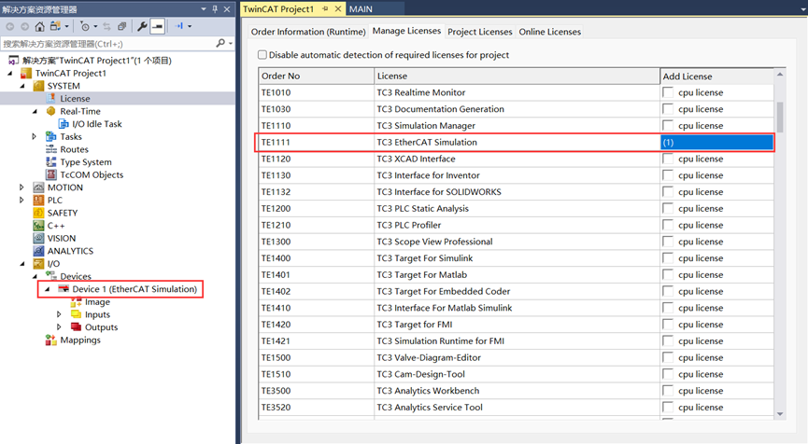
Task: Click the C++ node icon
Action: coord(38,226)
